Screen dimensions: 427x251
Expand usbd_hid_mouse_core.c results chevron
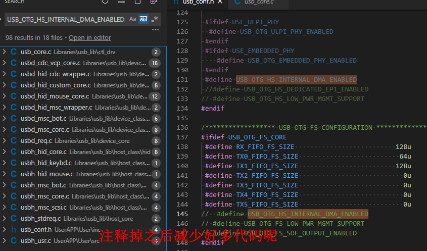(x=5, y=96)
